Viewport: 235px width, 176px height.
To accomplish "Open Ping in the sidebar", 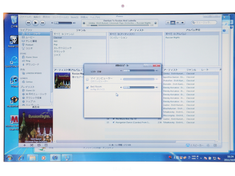I will tap(28, 61).
